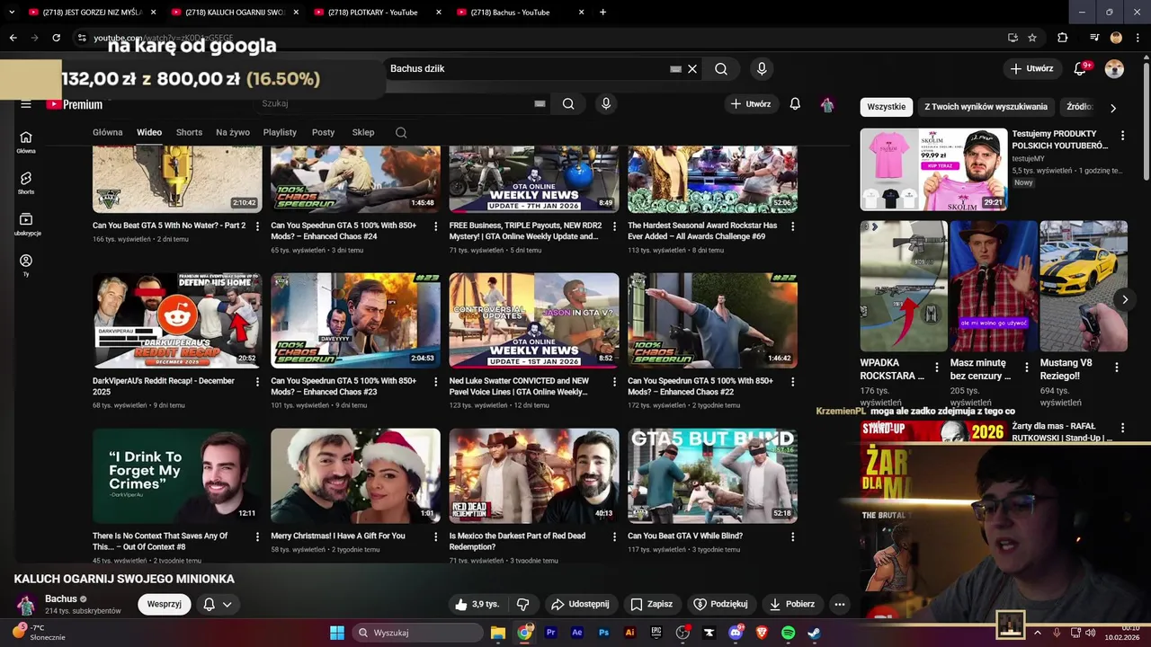Dislike the video with thumbs-down button
1151x647 pixels.
tap(522, 604)
